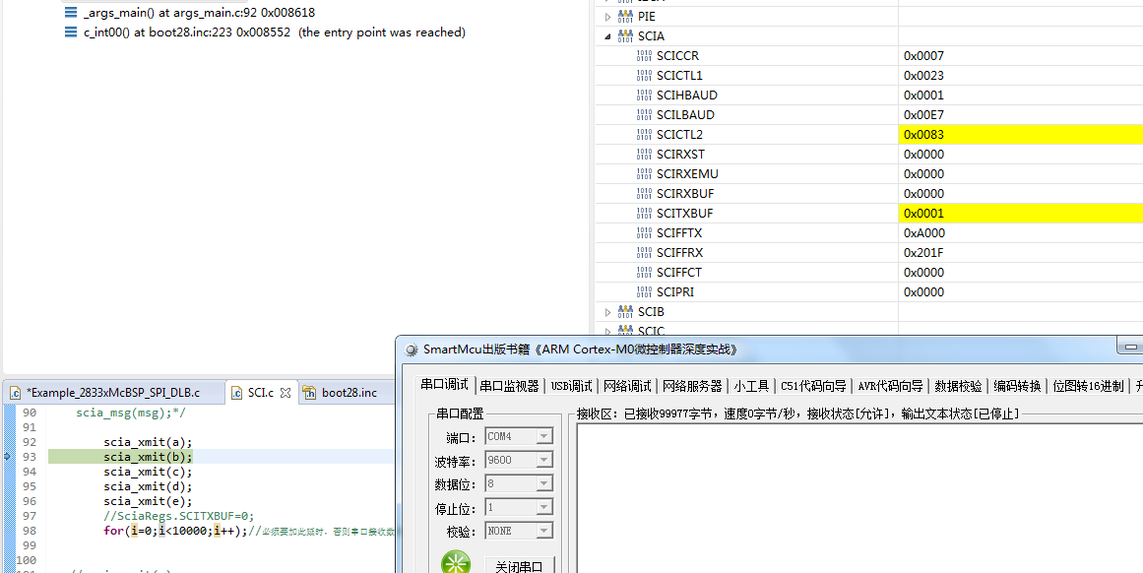Switch to Example_2833xMcBSP_SPI_DLB.c editor tab
This screenshot has width=1143, height=573.
(112, 392)
